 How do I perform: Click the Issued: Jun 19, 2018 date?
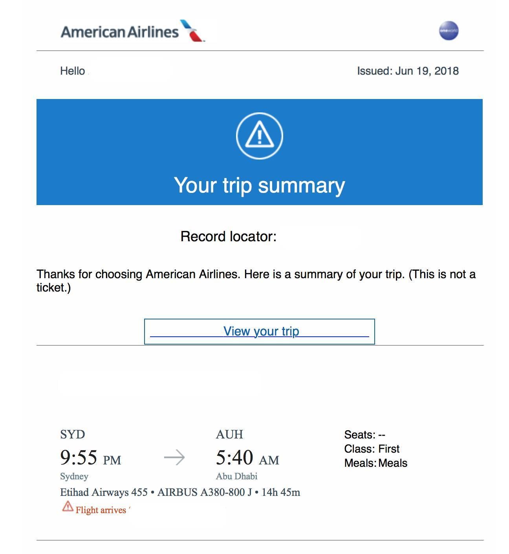pyautogui.click(x=408, y=71)
